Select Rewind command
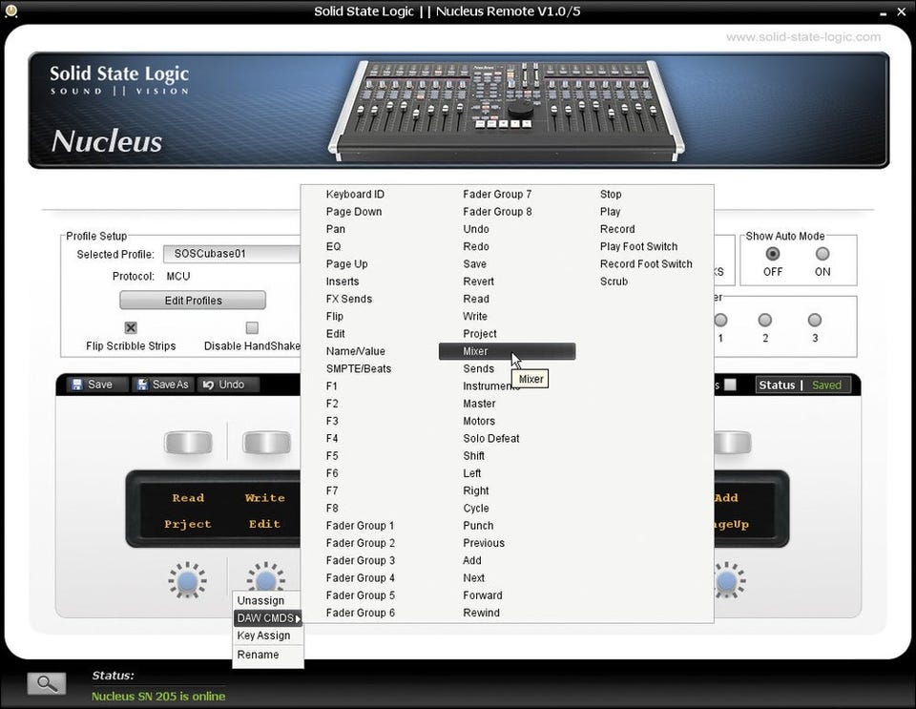 481,613
